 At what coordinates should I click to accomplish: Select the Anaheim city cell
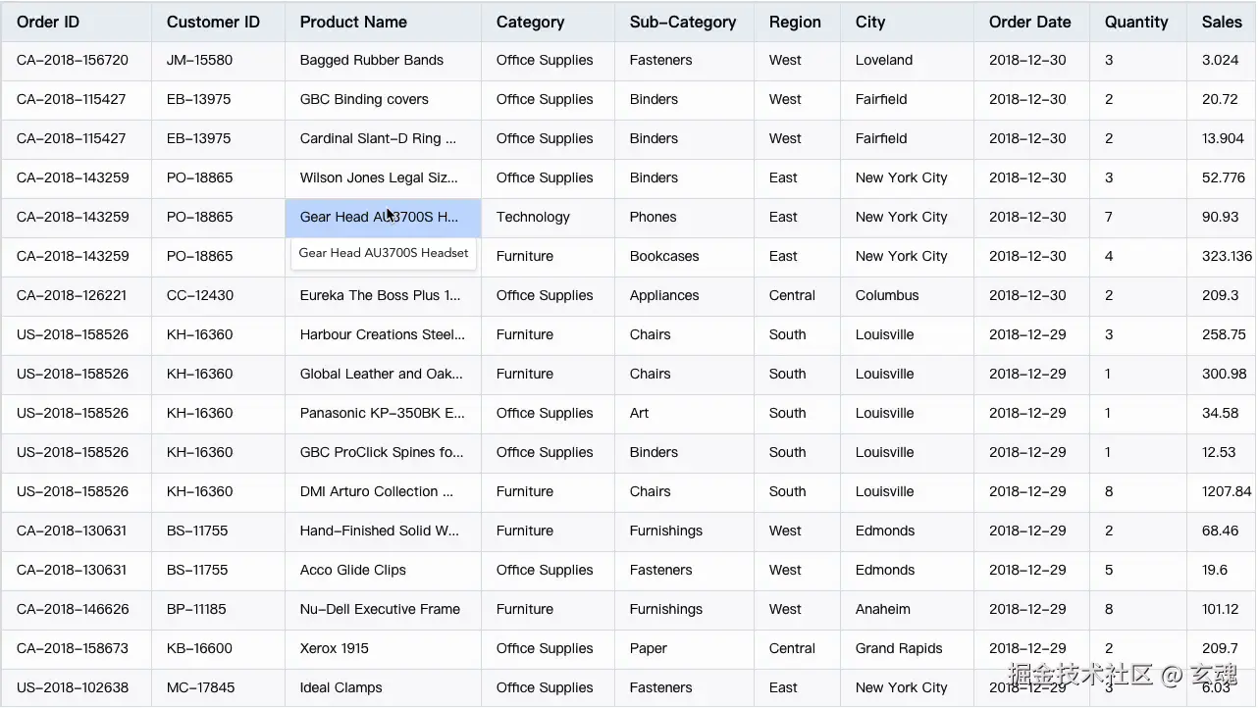[883, 609]
